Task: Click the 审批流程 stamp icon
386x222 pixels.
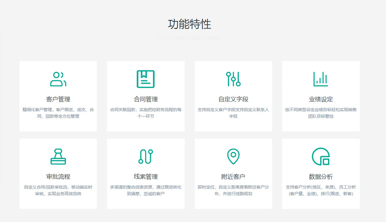Action: (58, 157)
